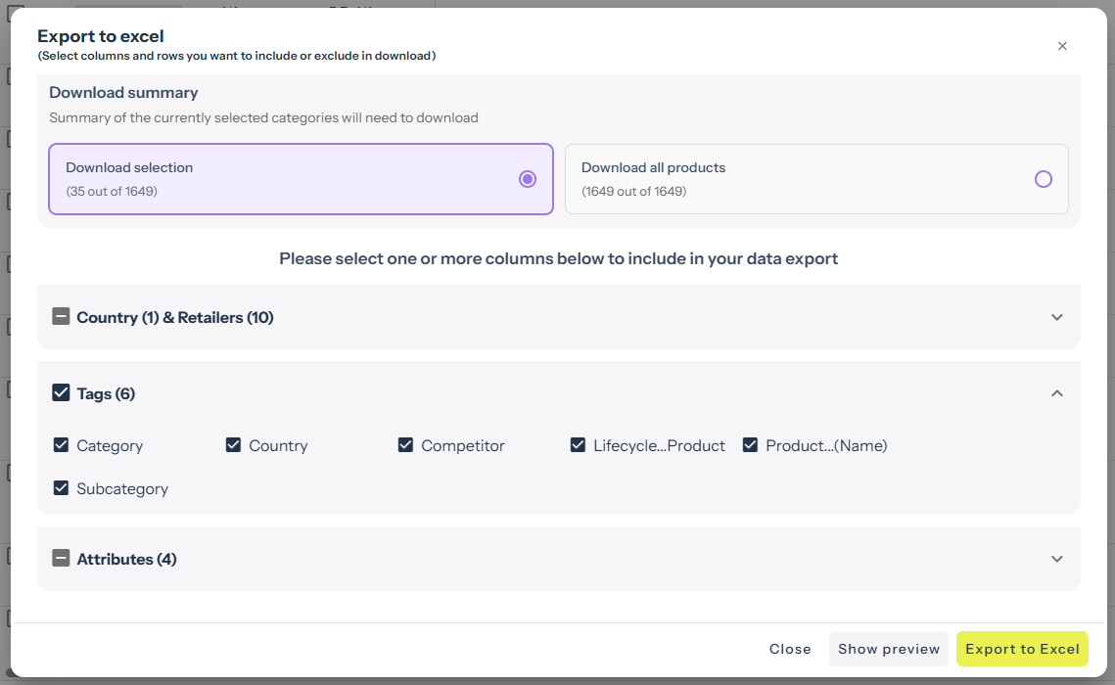1115x685 pixels.
Task: Uncheck the Competitor tag checkbox
Action: click(405, 445)
